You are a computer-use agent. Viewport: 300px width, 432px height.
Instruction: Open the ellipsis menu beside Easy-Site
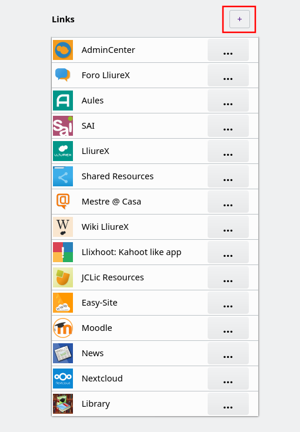[228, 303]
